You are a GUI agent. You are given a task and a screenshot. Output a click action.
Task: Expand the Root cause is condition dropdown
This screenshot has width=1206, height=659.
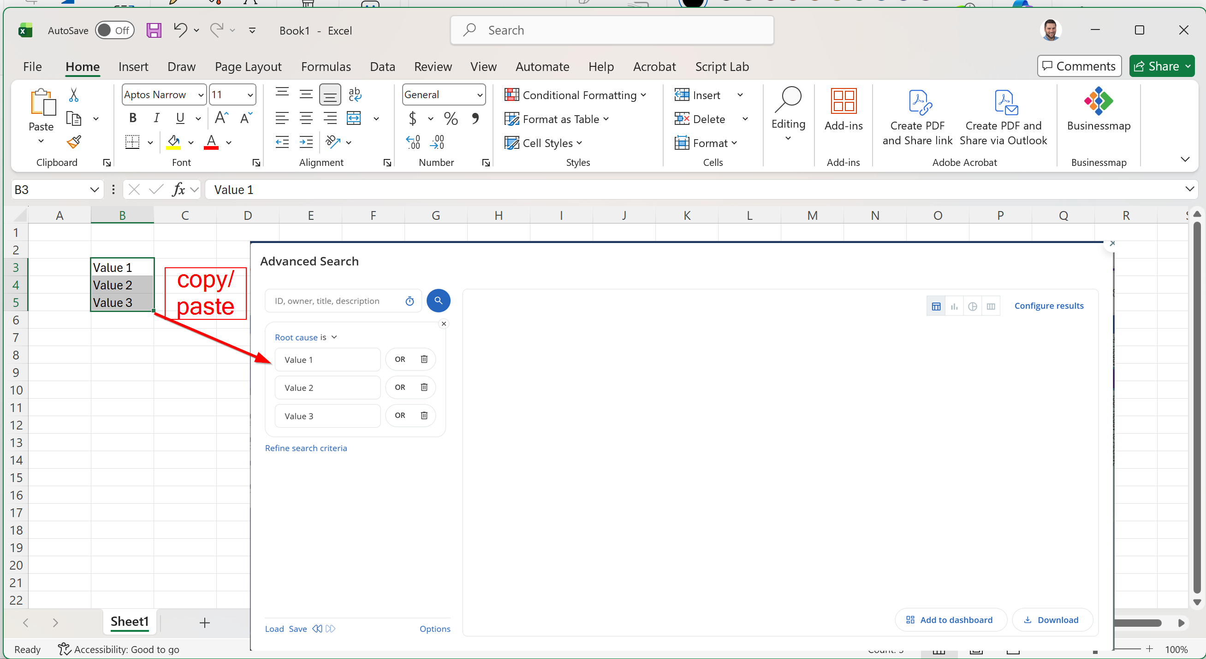coord(334,337)
